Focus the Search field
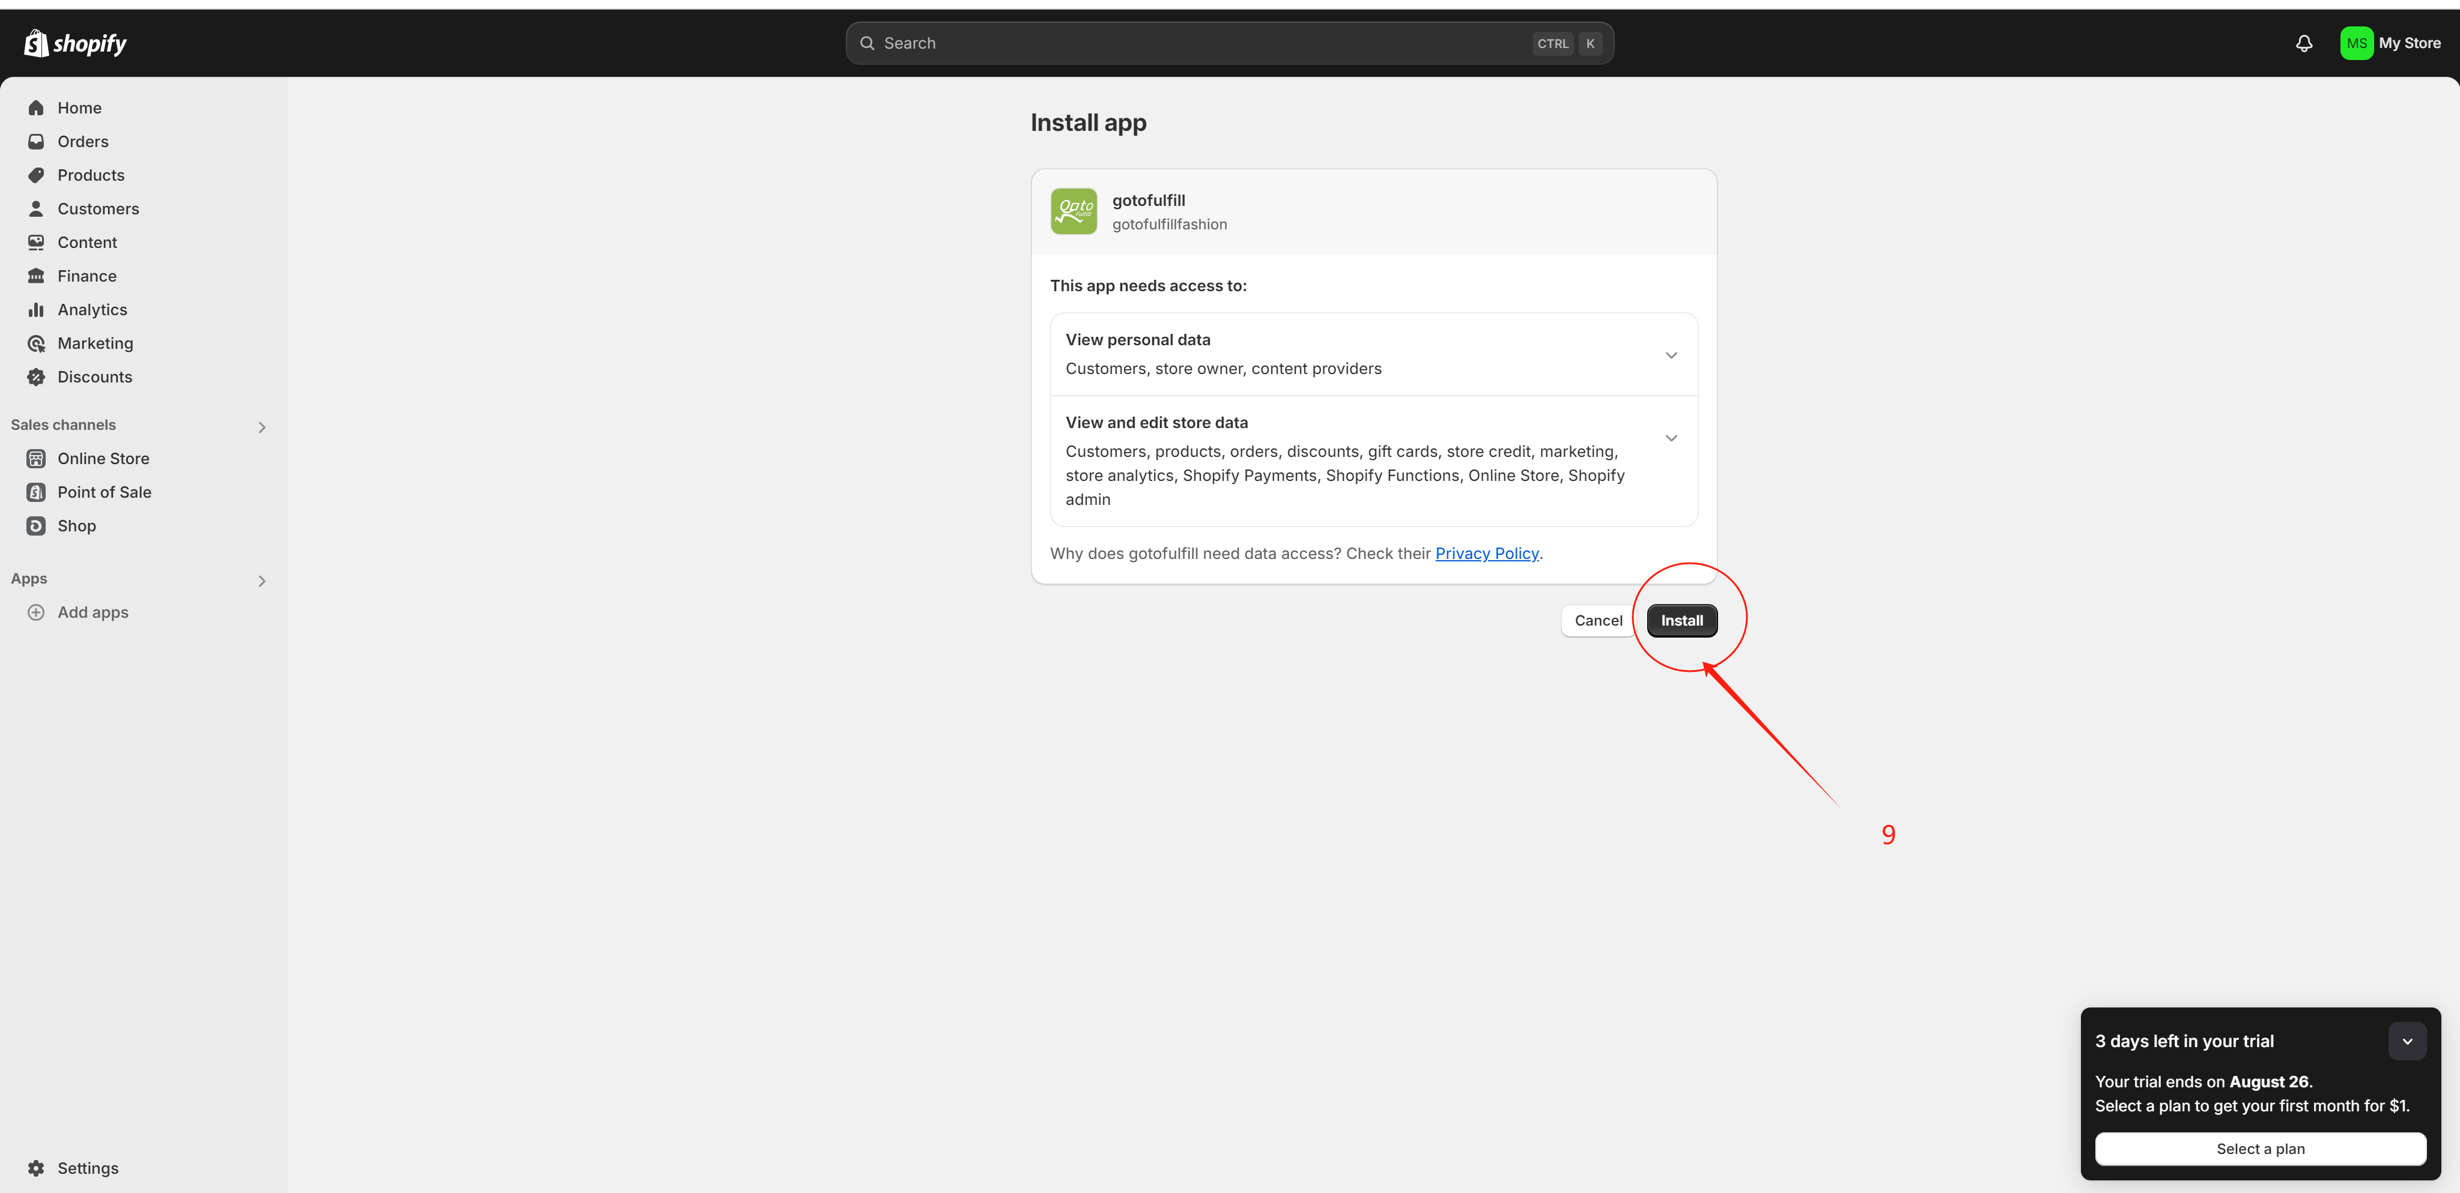This screenshot has height=1193, width=2460. [1230, 43]
